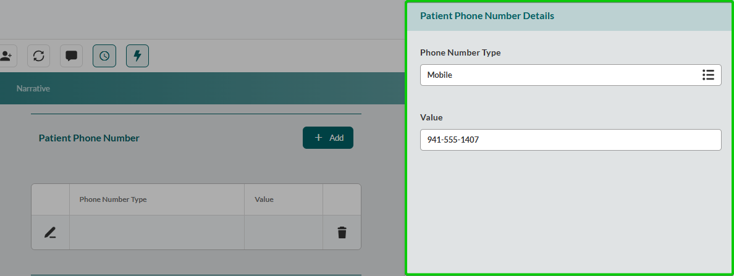Viewport: 734px width, 276px height.
Task: Click the Phone Number Type column header
Action: pos(113,199)
